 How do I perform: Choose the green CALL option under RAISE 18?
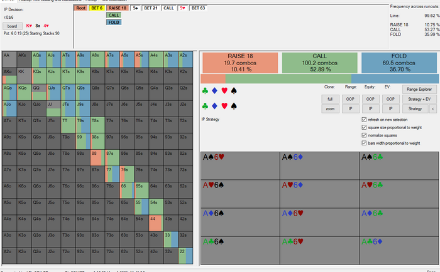pyautogui.click(x=114, y=15)
